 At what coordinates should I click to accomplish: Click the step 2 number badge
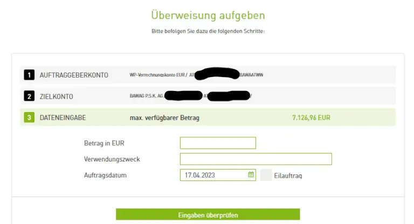coord(29,96)
